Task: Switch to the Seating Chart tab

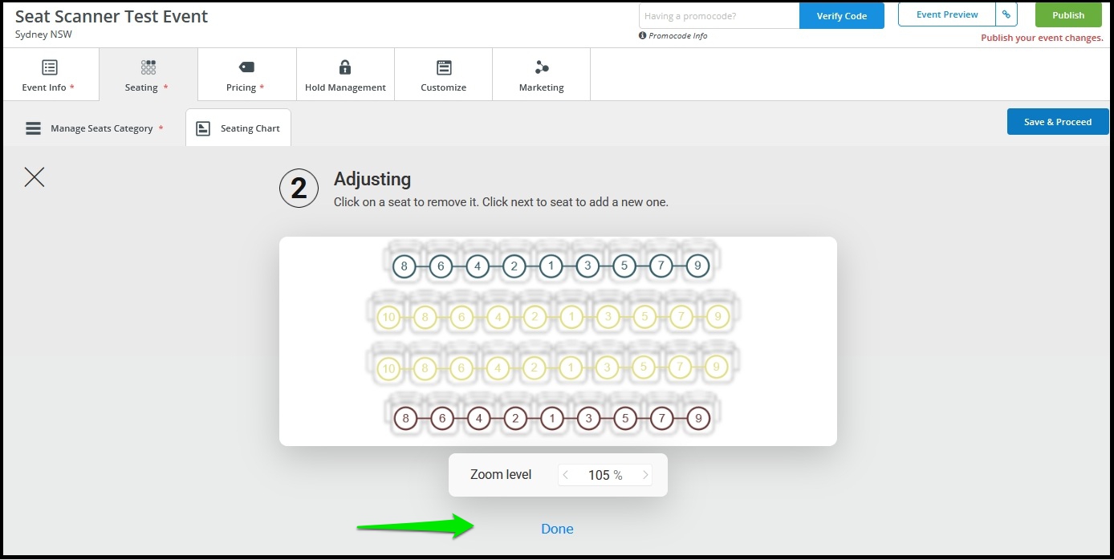Action: (238, 128)
